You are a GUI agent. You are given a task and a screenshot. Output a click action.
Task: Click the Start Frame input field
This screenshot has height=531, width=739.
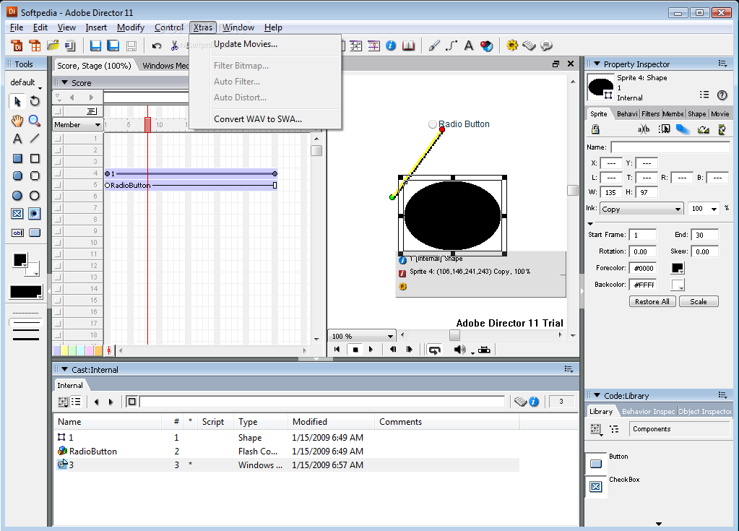click(642, 235)
